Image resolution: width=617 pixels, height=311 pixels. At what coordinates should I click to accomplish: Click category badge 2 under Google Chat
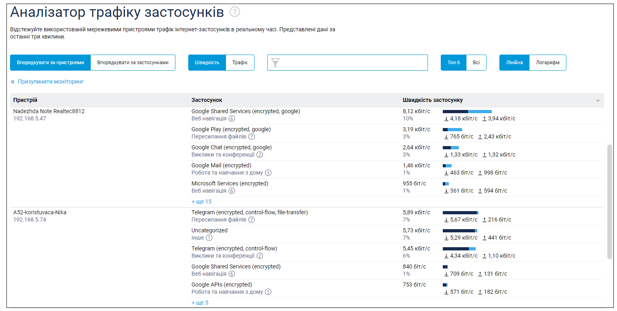click(260, 154)
